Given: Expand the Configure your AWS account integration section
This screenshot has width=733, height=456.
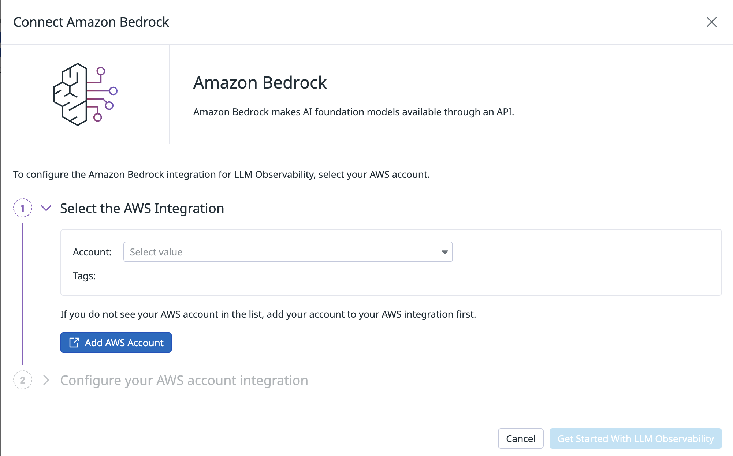Looking at the screenshot, I should point(46,380).
